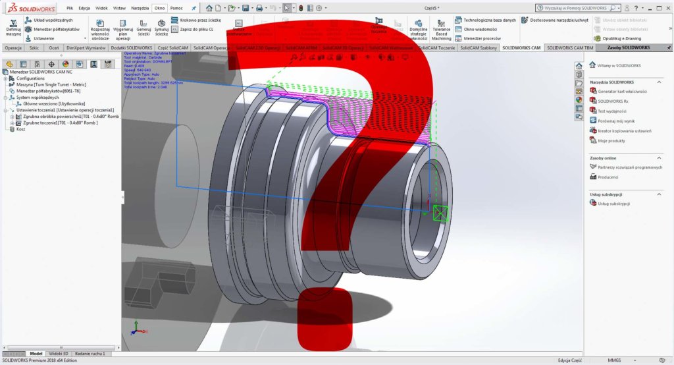Screen dimensions: 674x365
Task: Switch to DimXpert Wymiarów tab
Action: (86, 48)
